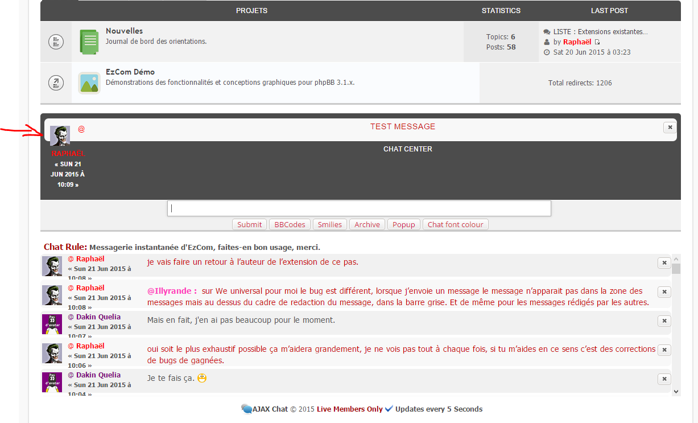This screenshot has height=423, width=698.
Task: Open 'LISTE : Extensions existantes...' last post link
Action: click(x=600, y=32)
